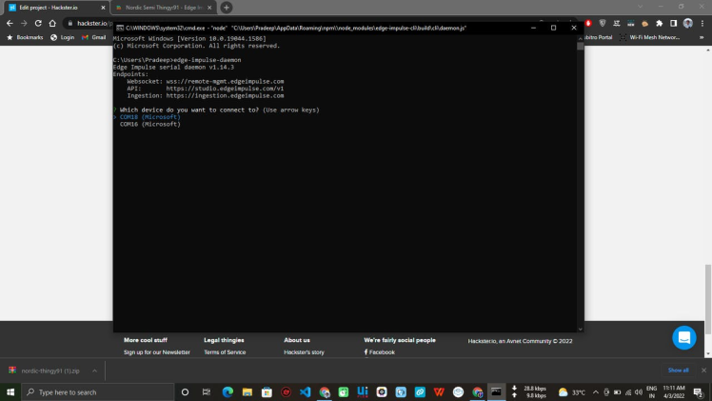The height and width of the screenshot is (401, 712).
Task: Expand the hidden system tray icons
Action: point(596,391)
